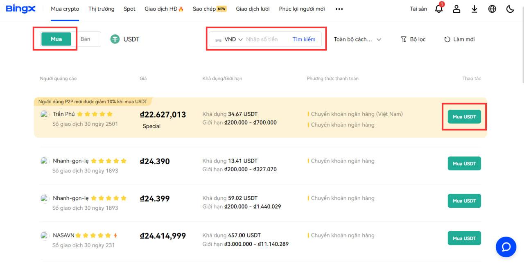Click the Tìm kiếm search link
The height and width of the screenshot is (265, 524).
[x=304, y=39]
